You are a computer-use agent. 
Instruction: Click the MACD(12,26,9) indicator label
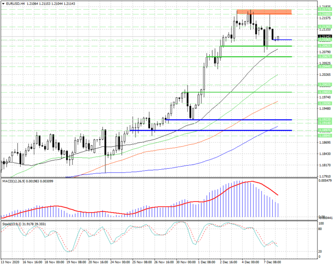(x=13, y=181)
